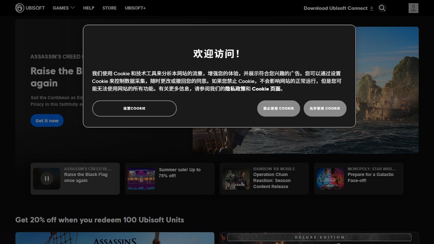Open the user account avatar
The width and height of the screenshot is (434, 244).
[413, 8]
